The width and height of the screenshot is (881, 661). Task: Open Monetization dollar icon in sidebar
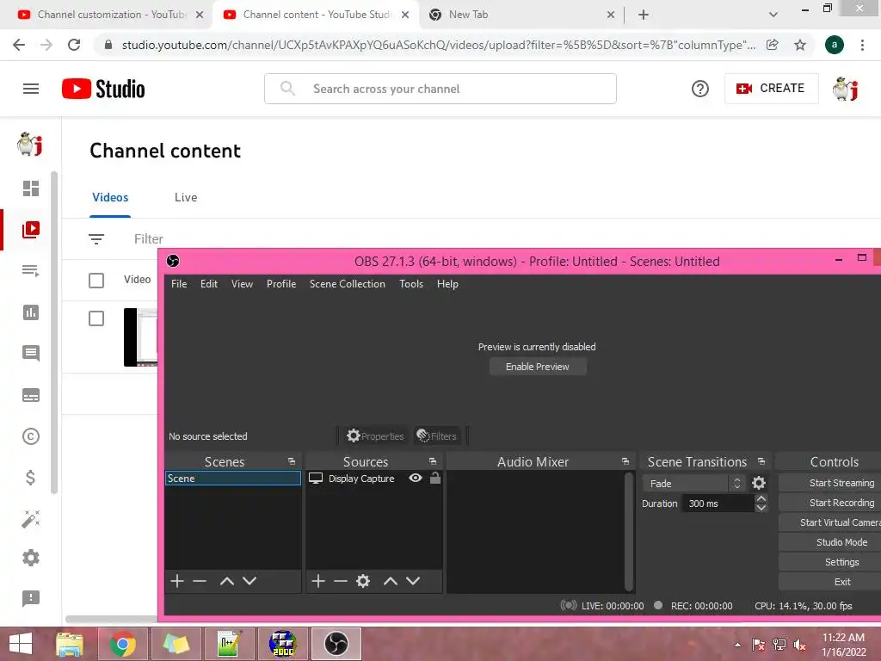31,477
